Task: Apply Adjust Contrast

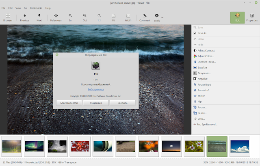Action: [x=225, y=50]
